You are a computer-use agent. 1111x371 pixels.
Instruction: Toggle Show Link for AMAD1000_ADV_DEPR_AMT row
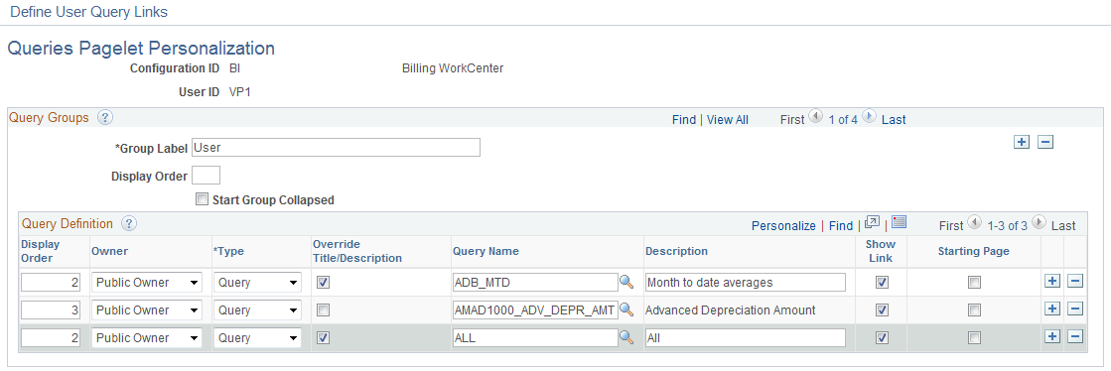point(882,310)
